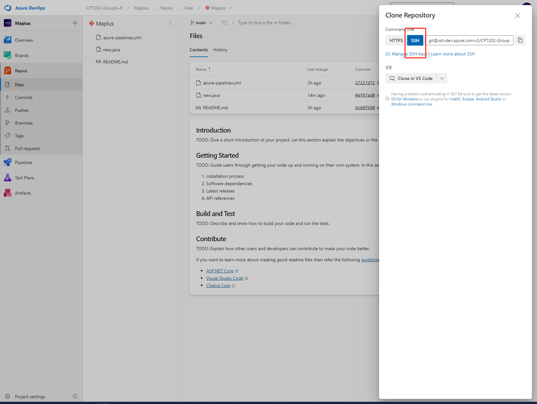Open Boards from the sidebar
Viewport: 537px width, 404px height.
coord(22,55)
